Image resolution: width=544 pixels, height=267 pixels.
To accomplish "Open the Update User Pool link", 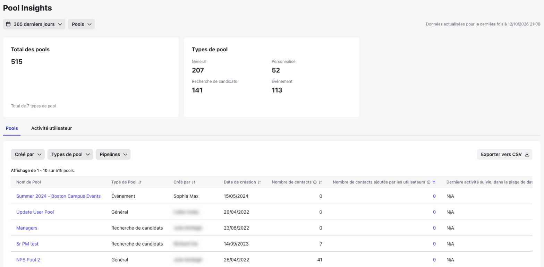I will 35,212.
